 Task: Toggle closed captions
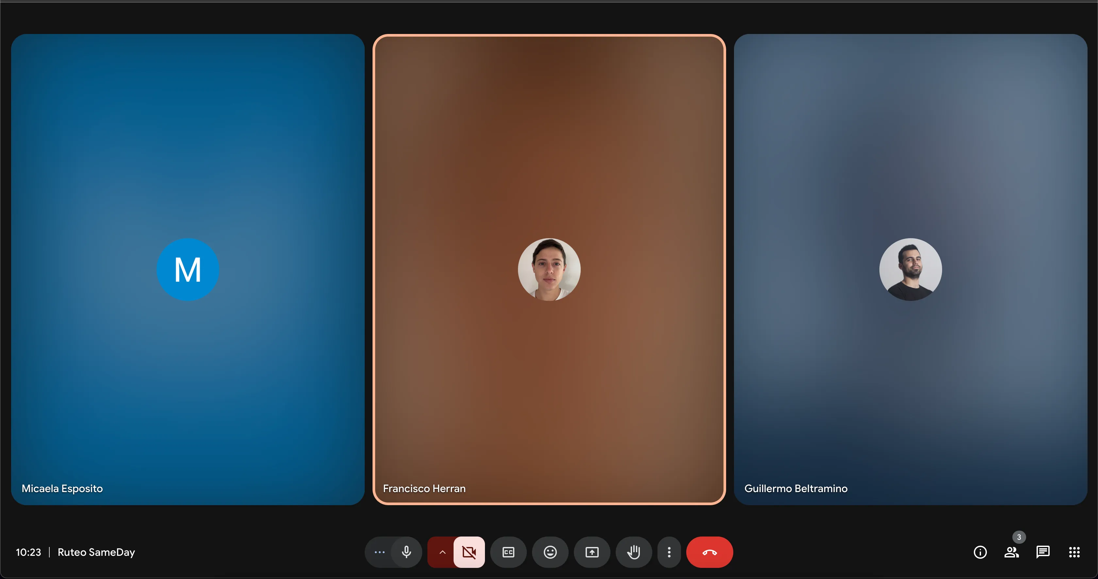coord(508,552)
